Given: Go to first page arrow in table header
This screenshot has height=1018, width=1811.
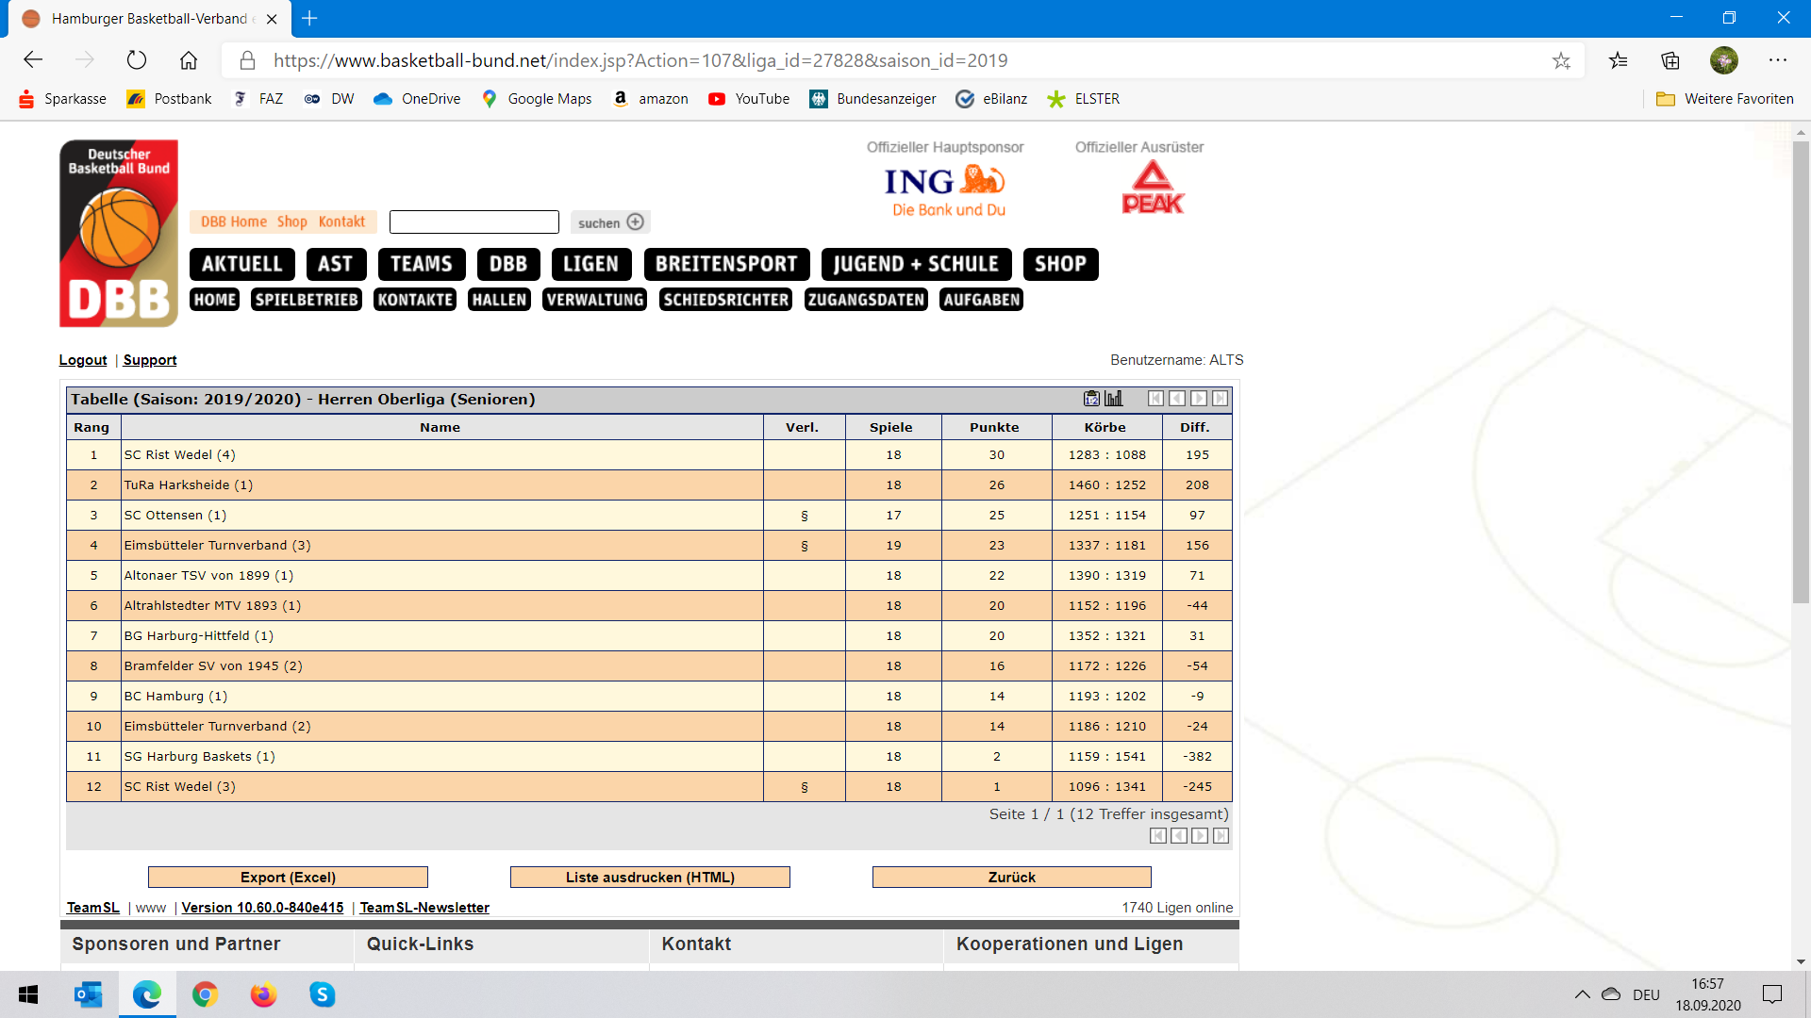Looking at the screenshot, I should click(1155, 399).
